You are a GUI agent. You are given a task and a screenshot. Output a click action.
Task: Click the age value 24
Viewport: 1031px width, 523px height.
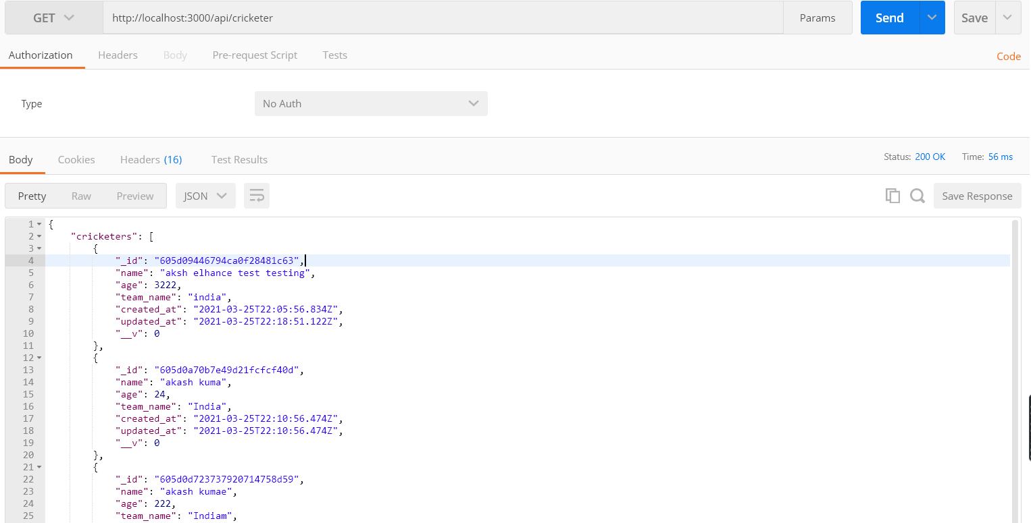coord(159,394)
